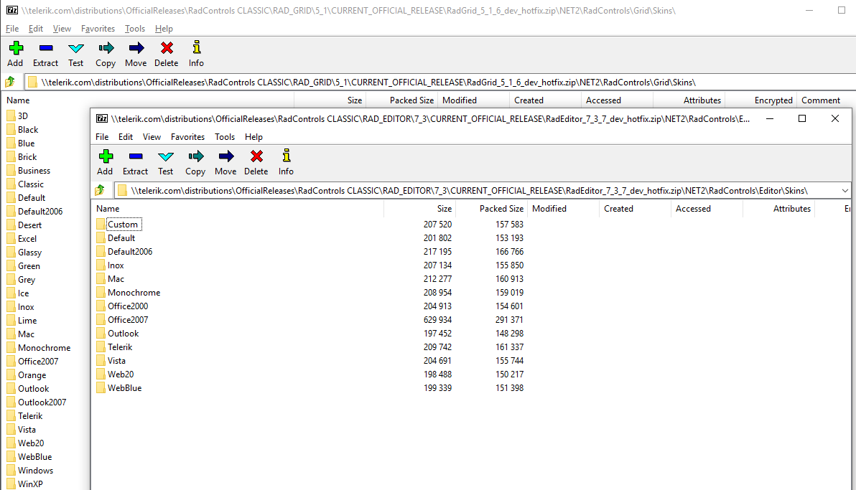The image size is (856, 490).
Task: Click Info icon in front RadEditor window
Action: point(286,156)
